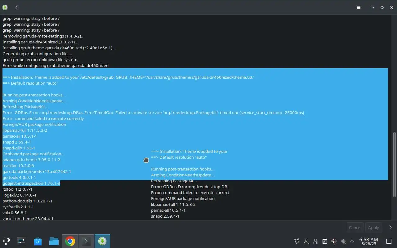Click 'Installing grub-theme-garuda-dr460nized' log line

pos(59,48)
